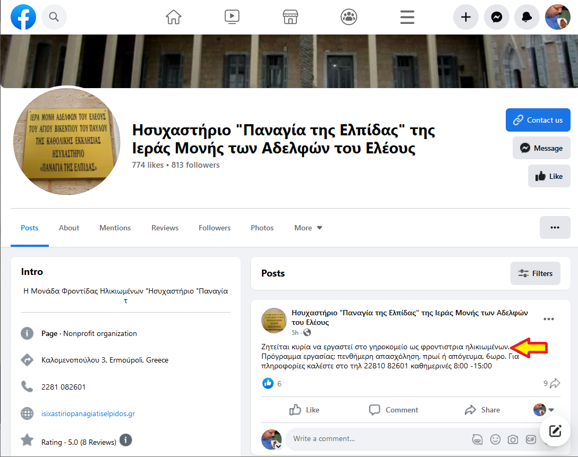Image resolution: width=578 pixels, height=457 pixels.
Task: Click Comment on the post
Action: [393, 410]
